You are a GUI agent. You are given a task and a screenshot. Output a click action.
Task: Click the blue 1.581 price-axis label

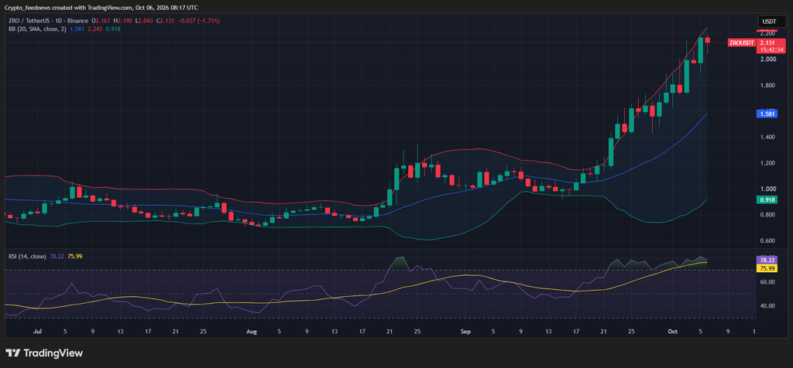click(766, 114)
